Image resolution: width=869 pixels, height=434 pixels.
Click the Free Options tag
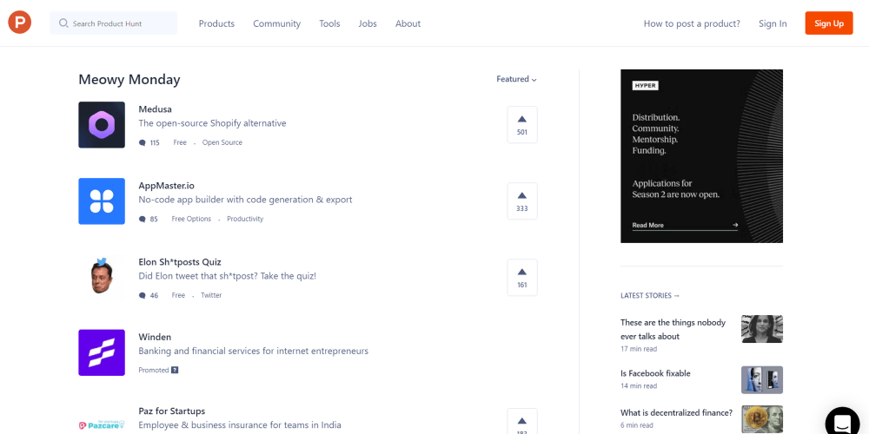tap(191, 219)
